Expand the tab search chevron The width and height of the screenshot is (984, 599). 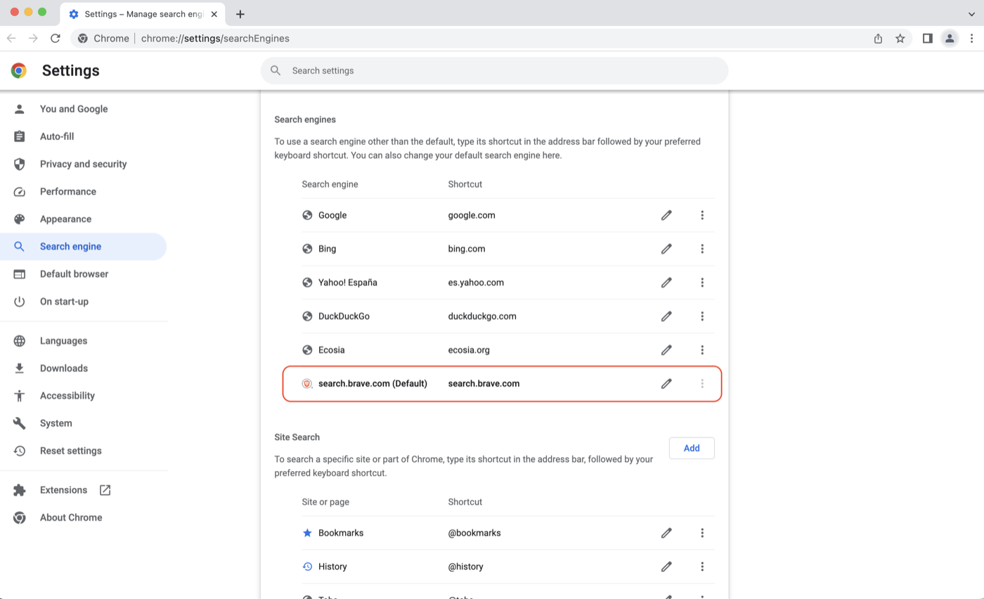(971, 13)
